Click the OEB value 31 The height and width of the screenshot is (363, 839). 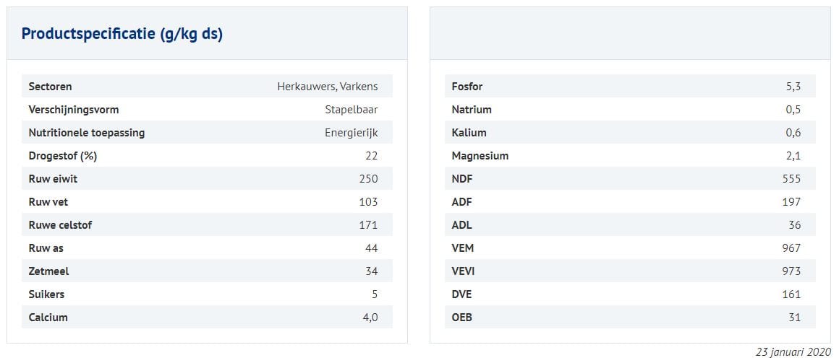point(794,318)
